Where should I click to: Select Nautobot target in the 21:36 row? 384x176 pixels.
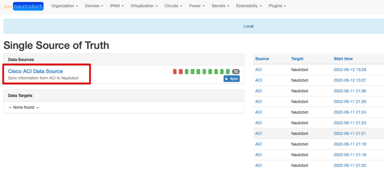300,91
